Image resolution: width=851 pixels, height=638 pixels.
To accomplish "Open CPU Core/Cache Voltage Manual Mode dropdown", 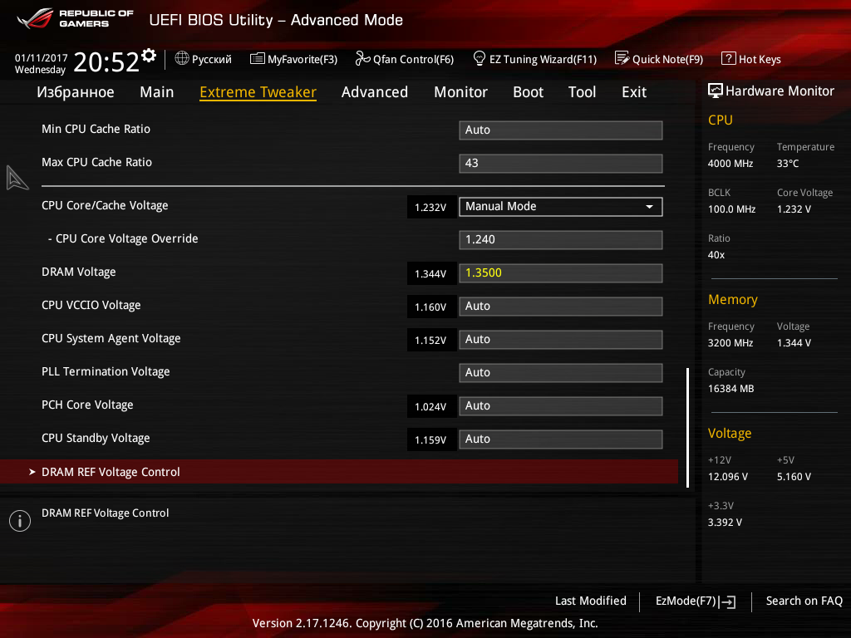I will (x=561, y=207).
